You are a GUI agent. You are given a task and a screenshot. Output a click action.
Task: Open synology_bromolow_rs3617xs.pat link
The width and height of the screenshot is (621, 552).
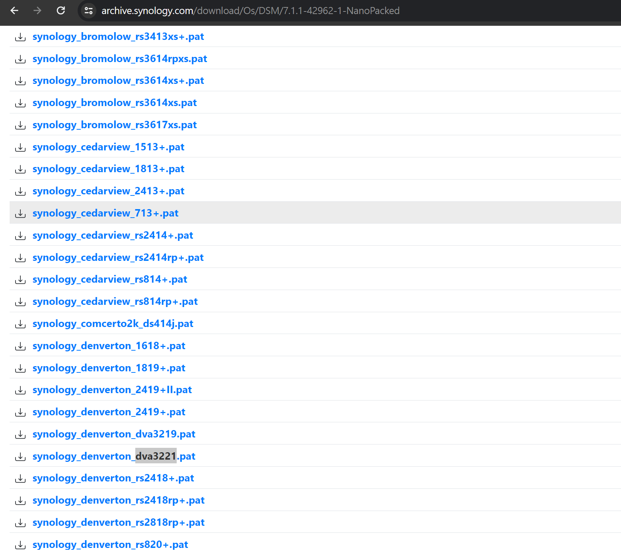tap(115, 125)
